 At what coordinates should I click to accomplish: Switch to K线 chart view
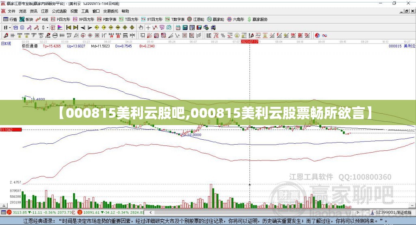coord(42,19)
